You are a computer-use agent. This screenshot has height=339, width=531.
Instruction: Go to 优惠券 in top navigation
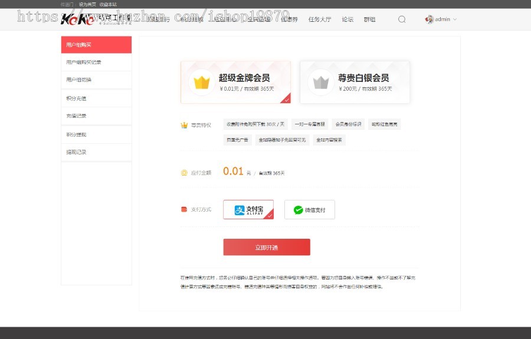coord(290,19)
